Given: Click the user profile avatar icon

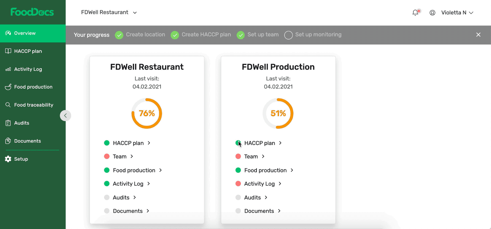Looking at the screenshot, I should pos(432,13).
